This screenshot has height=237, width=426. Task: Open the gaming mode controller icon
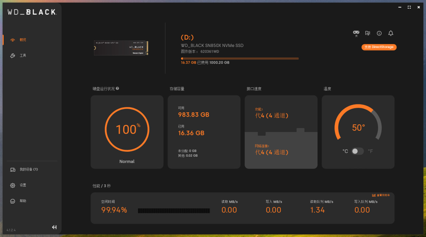(x=356, y=33)
